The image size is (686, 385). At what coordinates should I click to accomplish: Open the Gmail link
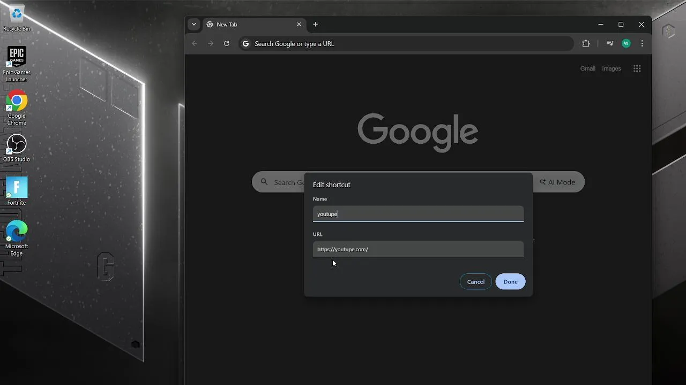point(588,68)
